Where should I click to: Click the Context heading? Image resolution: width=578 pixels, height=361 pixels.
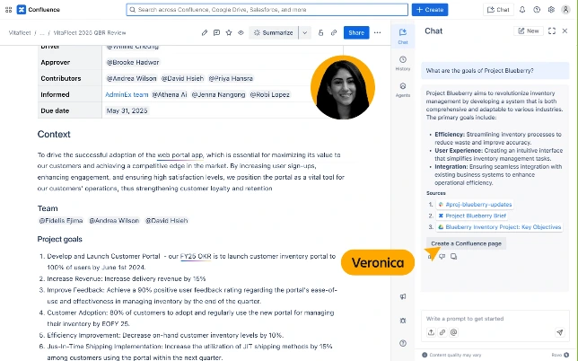coord(54,134)
